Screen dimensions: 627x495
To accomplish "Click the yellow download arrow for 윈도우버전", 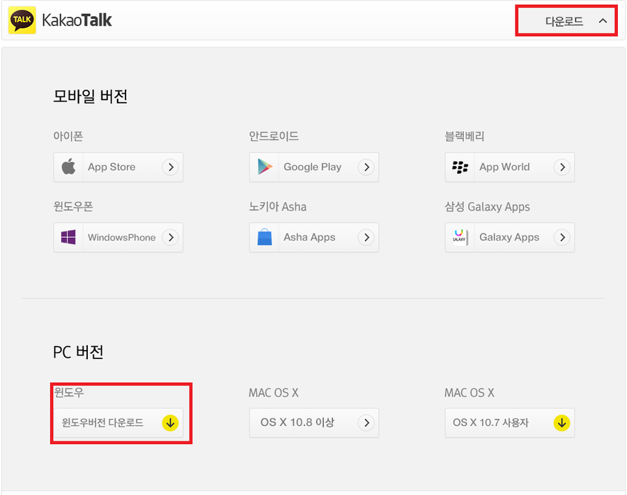I will pyautogui.click(x=170, y=423).
